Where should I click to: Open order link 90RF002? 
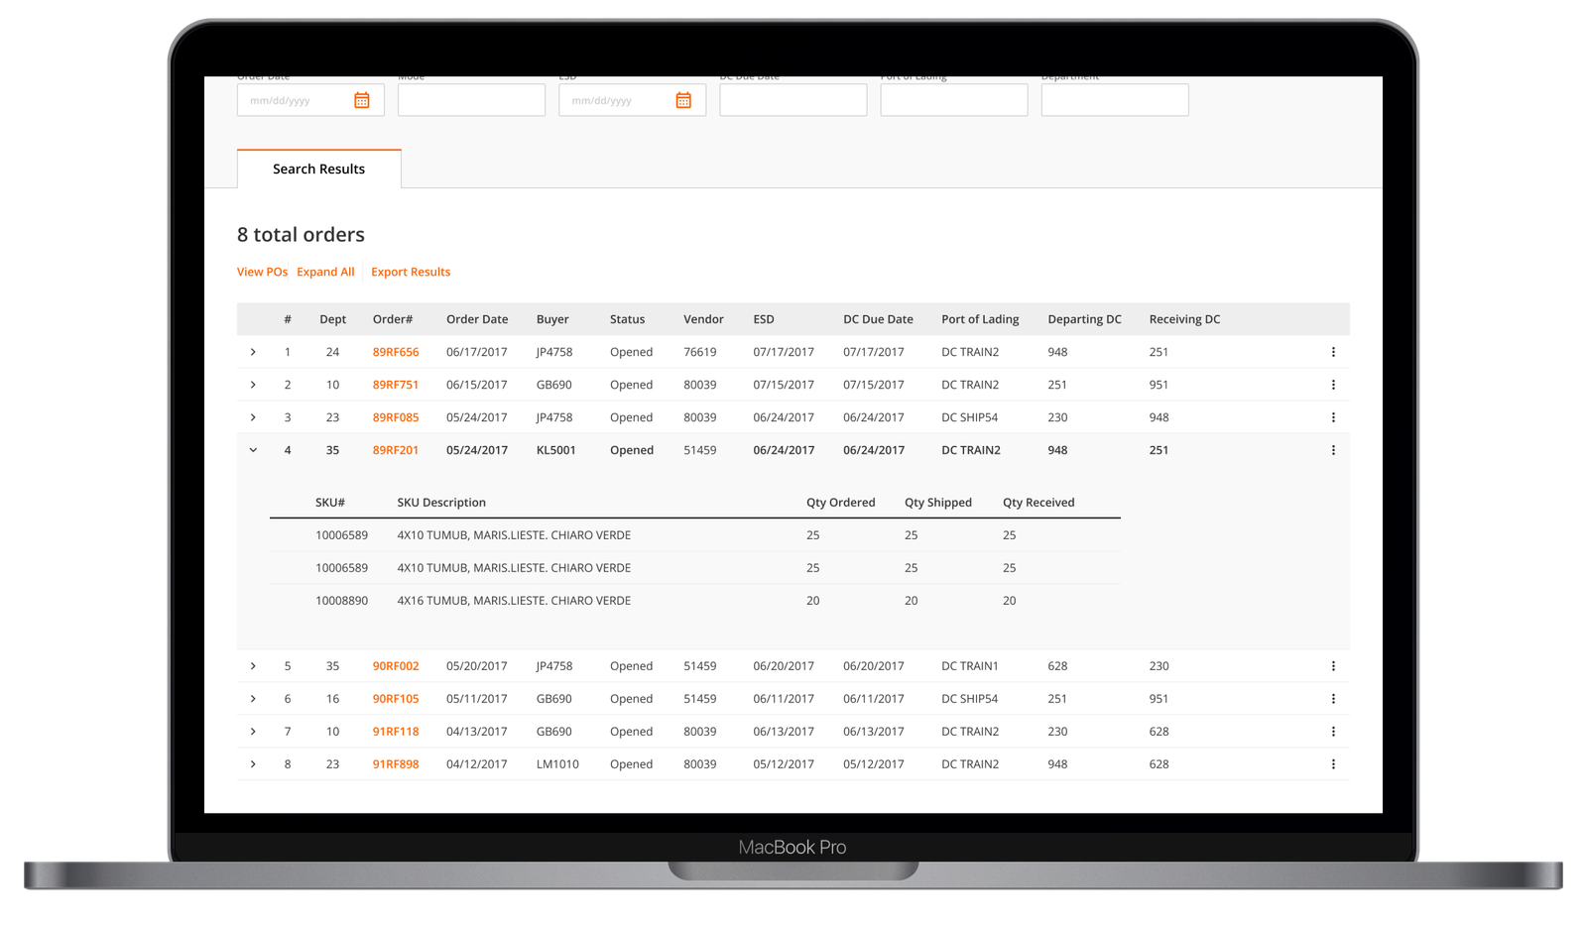tap(396, 666)
